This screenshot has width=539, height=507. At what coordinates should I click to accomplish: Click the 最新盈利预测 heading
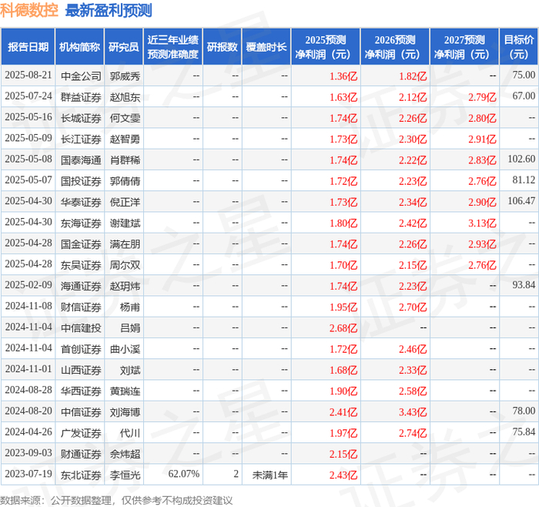(109, 10)
